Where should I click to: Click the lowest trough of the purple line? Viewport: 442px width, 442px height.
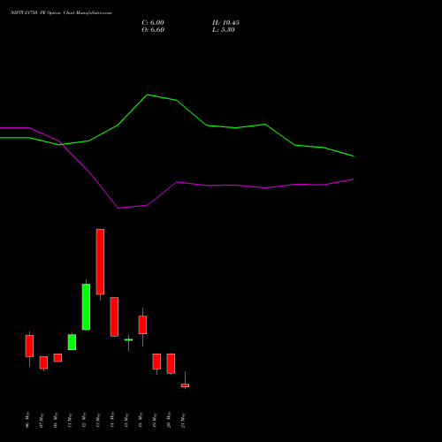tap(118, 208)
